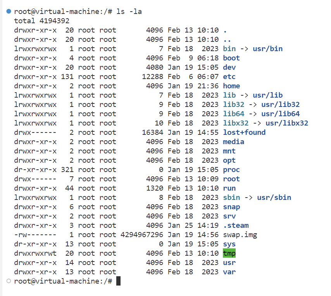Click the proc directory name

pyautogui.click(x=231, y=170)
